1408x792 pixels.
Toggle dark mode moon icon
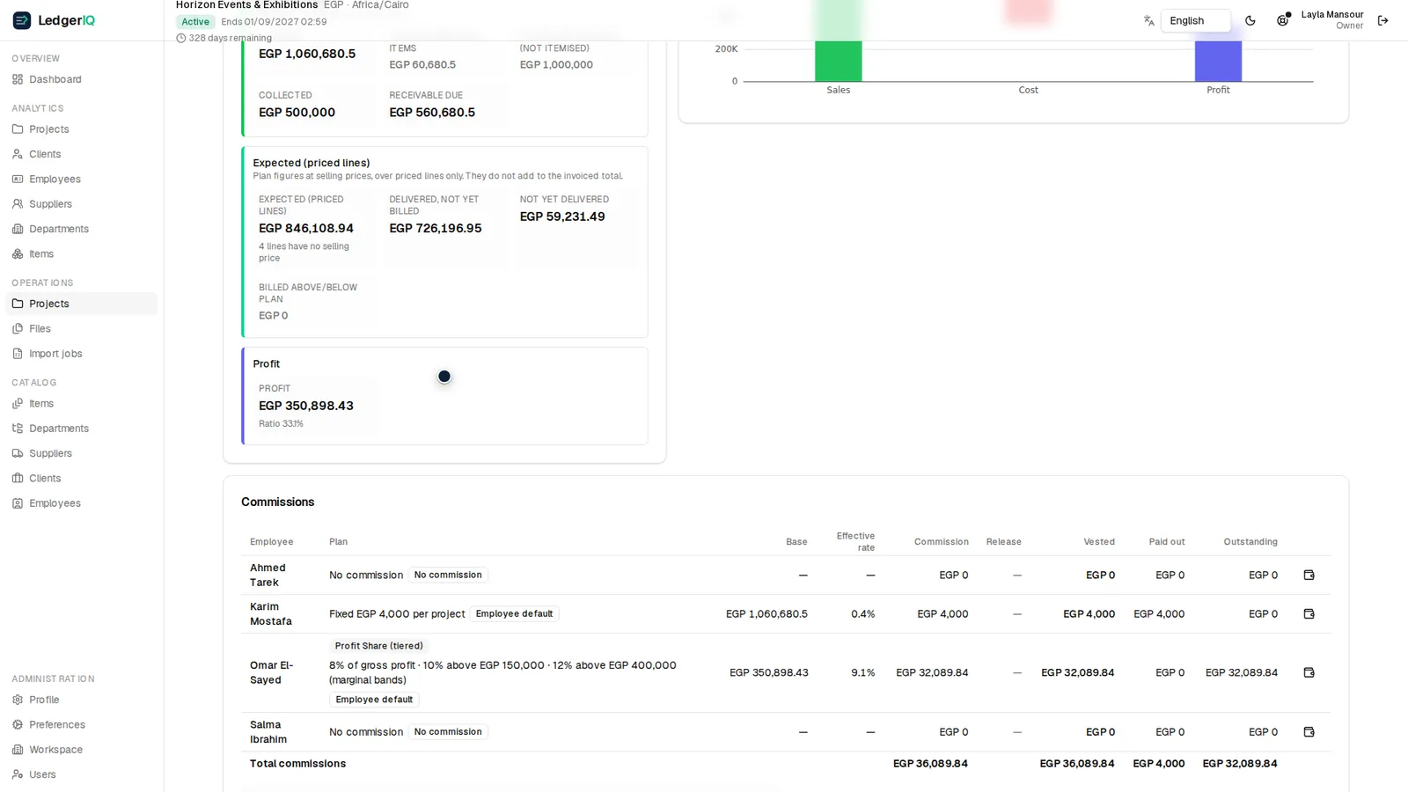[x=1250, y=21]
